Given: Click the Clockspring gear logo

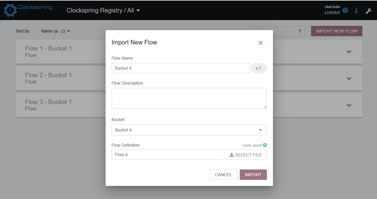Looking at the screenshot, I should click(10, 10).
